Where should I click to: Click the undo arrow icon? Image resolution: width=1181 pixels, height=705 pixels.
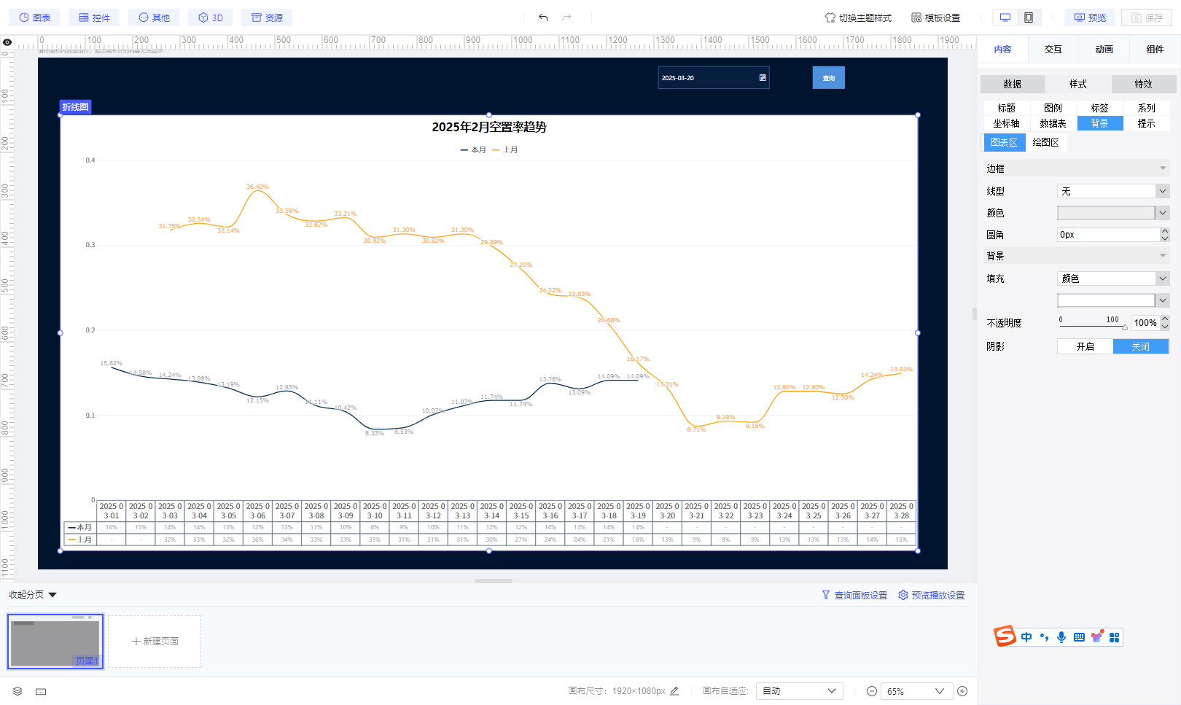[543, 17]
